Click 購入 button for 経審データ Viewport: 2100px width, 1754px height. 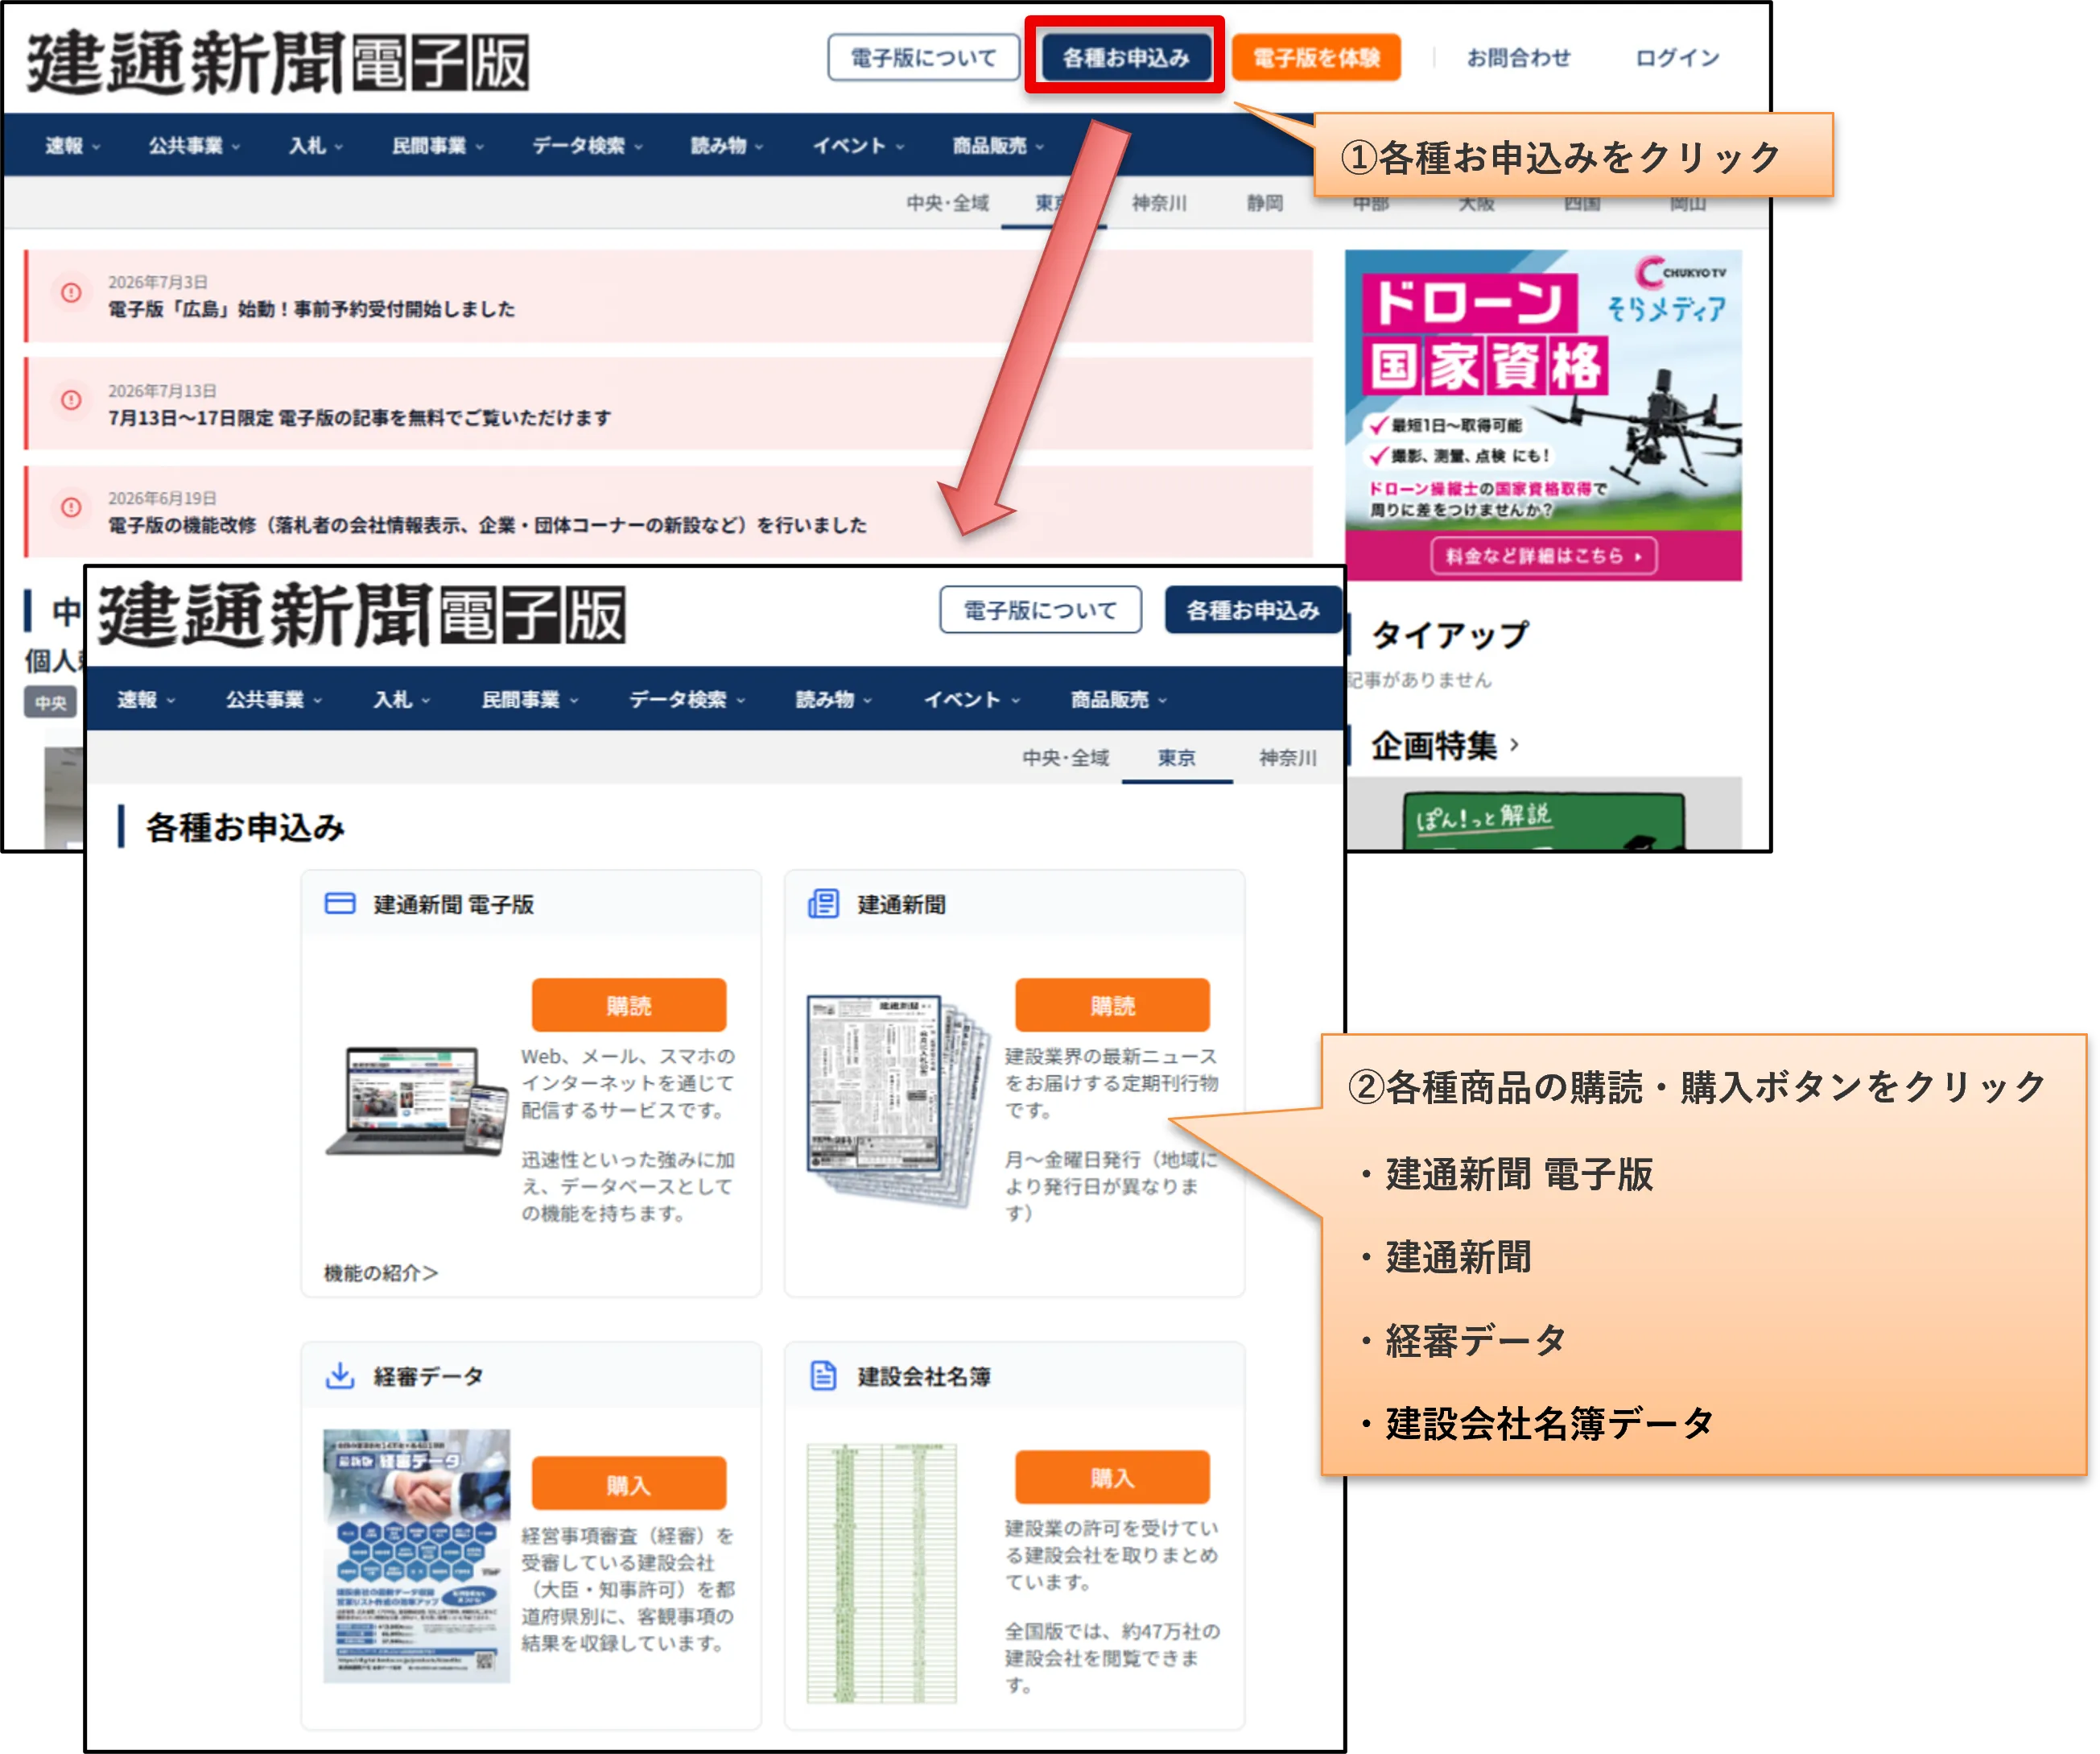click(628, 1484)
